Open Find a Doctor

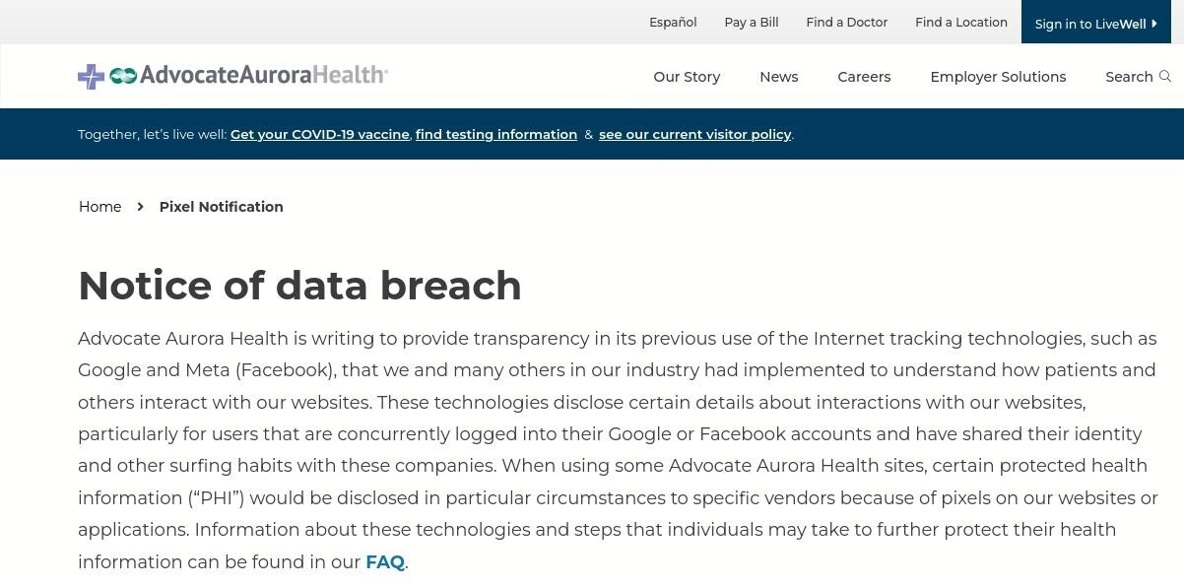click(x=847, y=22)
